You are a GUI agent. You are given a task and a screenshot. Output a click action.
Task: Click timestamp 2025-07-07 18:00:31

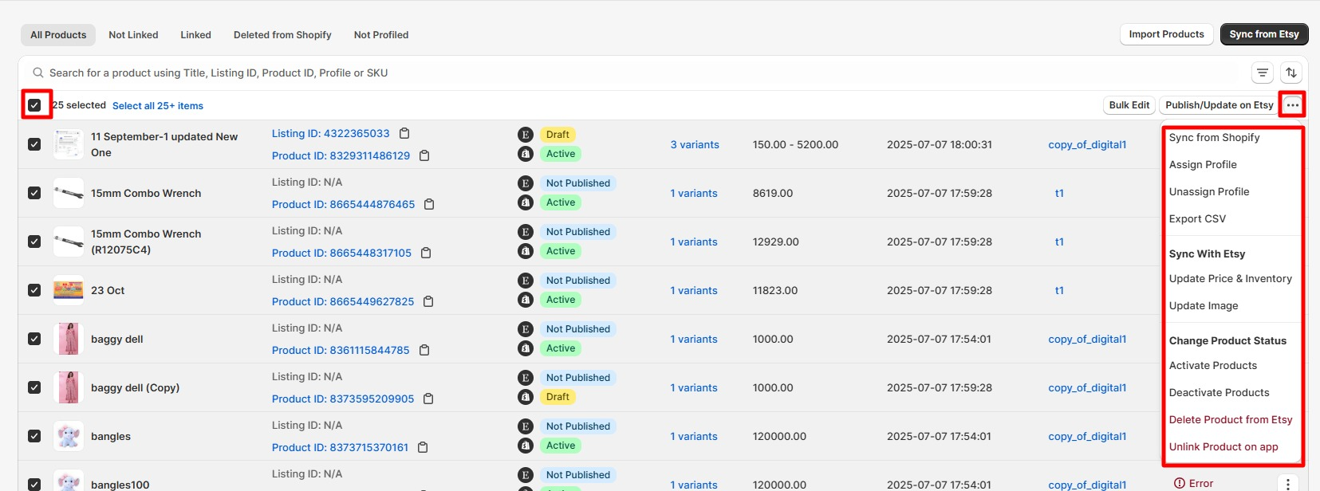click(940, 145)
